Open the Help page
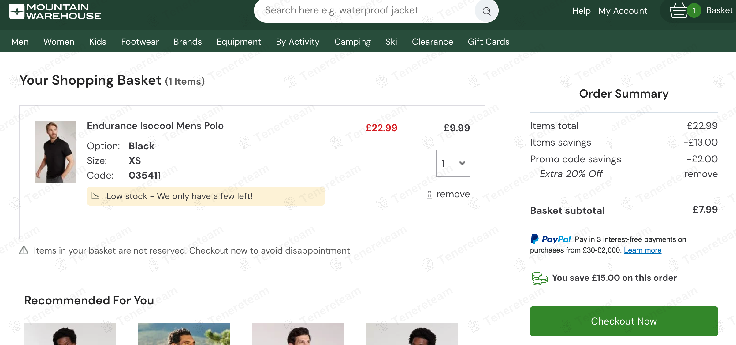736x345 pixels. pyautogui.click(x=581, y=11)
